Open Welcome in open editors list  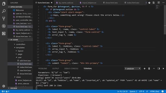pyautogui.click(x=20, y=10)
